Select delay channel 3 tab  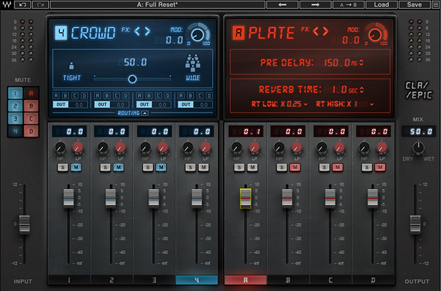click(154, 280)
